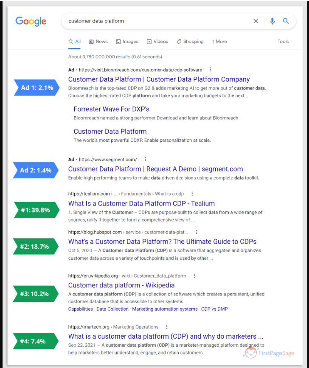Open HubSpot 'The Ultimate Guide to CDPs' result
This screenshot has width=309, height=368.
(x=163, y=242)
